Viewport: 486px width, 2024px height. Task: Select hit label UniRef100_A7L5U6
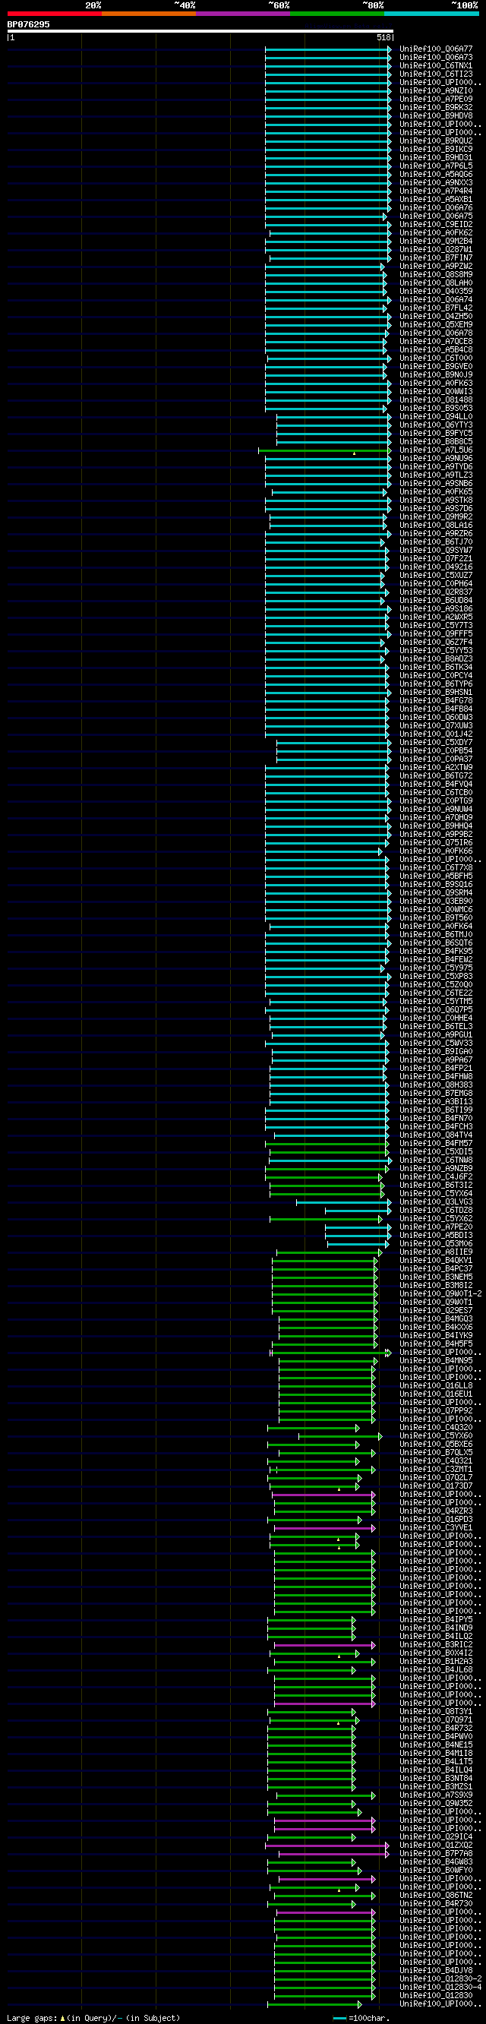[x=436, y=450]
